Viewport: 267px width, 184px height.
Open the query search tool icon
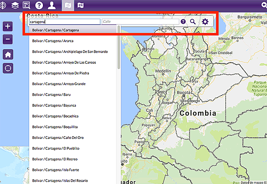tap(26, 5)
